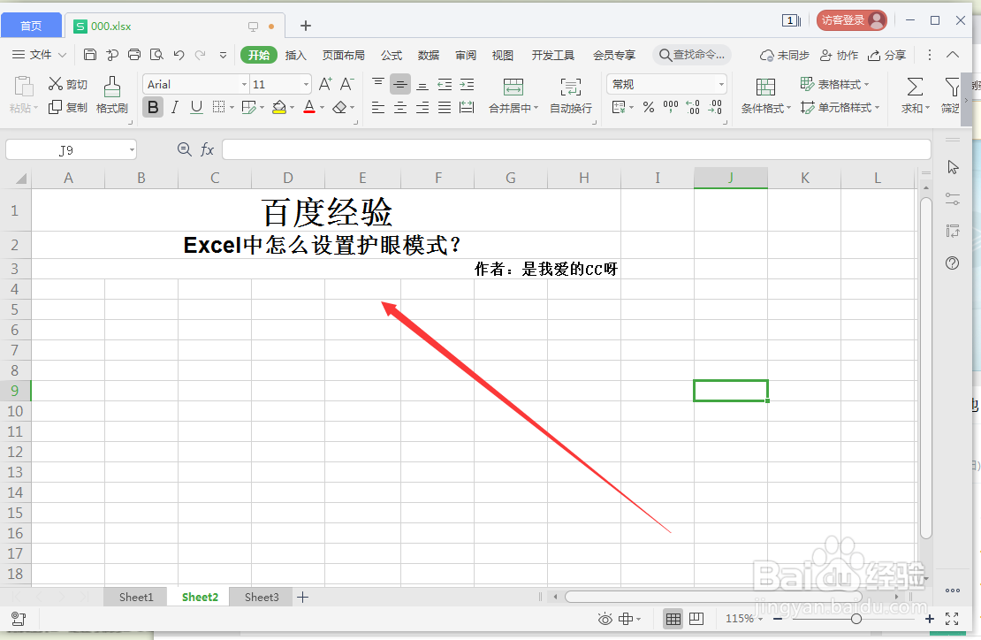Apply red font color
The height and width of the screenshot is (640, 981).
[309, 108]
